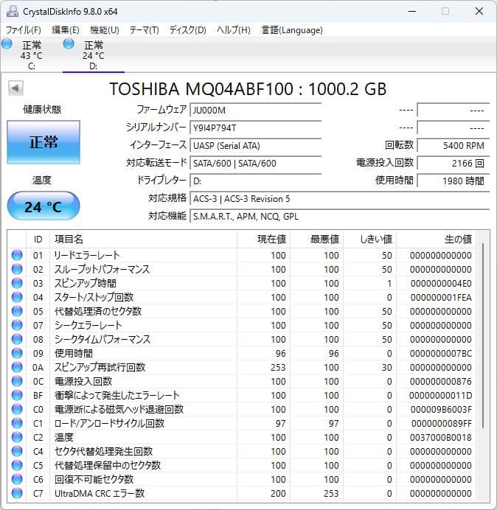Click the ID column header
Image resolution: width=497 pixels, height=510 pixels.
point(38,239)
